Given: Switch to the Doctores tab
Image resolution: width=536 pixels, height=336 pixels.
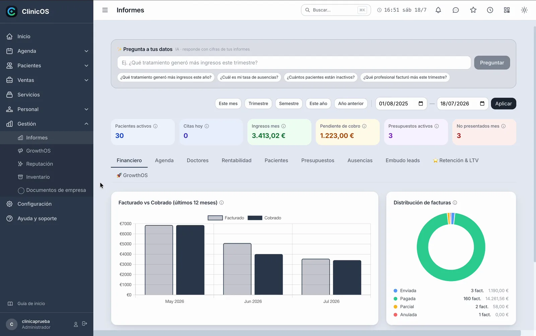Looking at the screenshot, I should pyautogui.click(x=198, y=160).
